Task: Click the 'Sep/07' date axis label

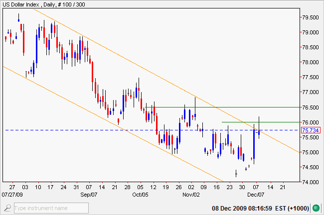Action: pyautogui.click(x=89, y=195)
